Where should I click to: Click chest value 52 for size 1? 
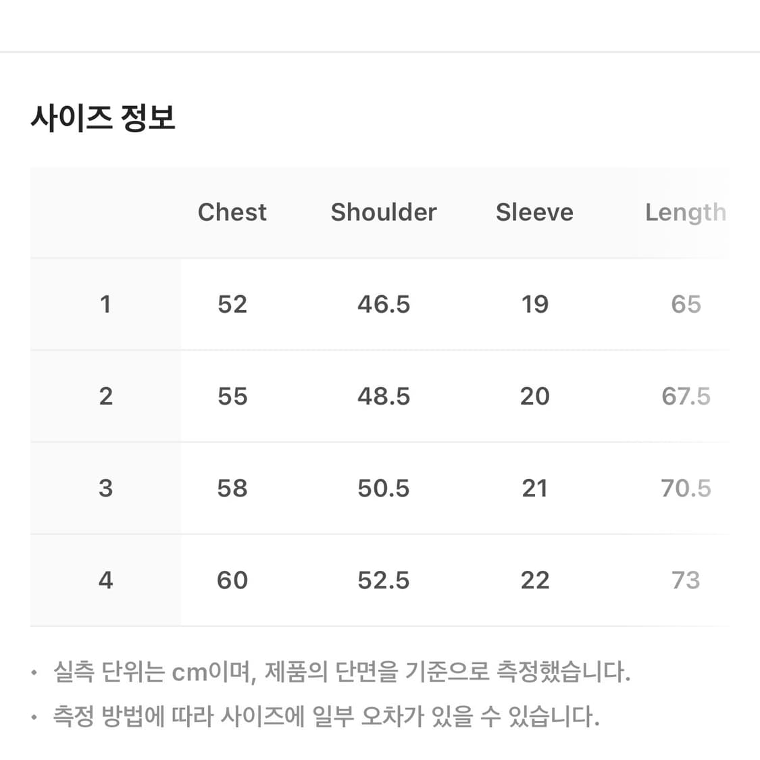pos(232,304)
